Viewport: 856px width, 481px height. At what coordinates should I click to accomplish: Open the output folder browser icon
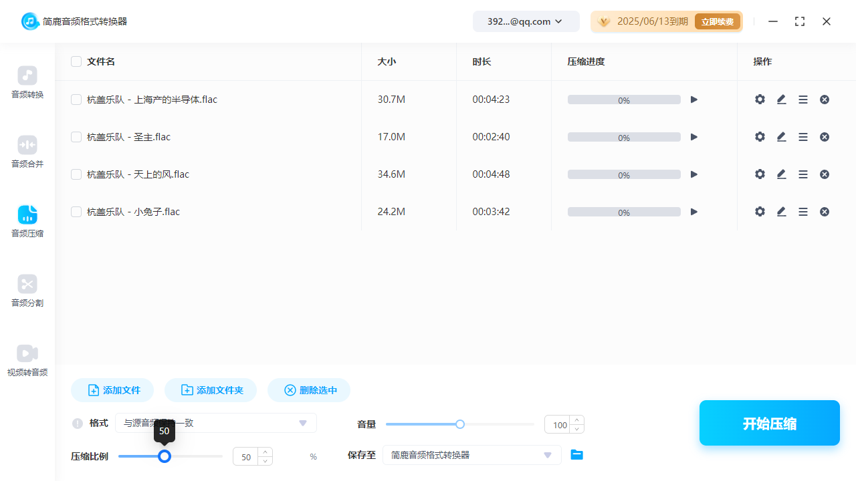point(576,454)
